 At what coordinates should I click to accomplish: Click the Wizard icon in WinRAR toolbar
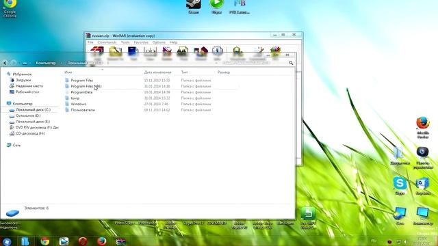(x=201, y=52)
